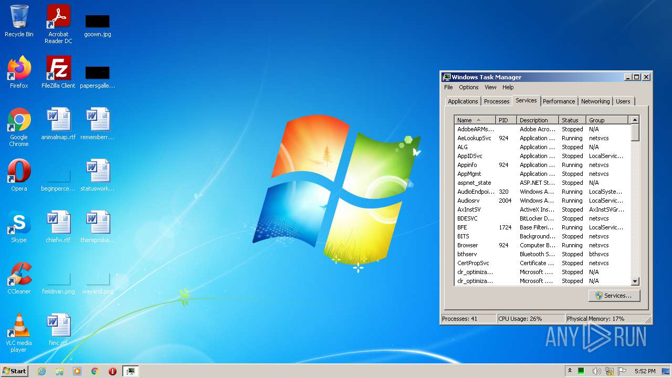Image resolution: width=672 pixels, height=378 pixels.
Task: Open the media player taskbar icon
Action: click(77, 371)
